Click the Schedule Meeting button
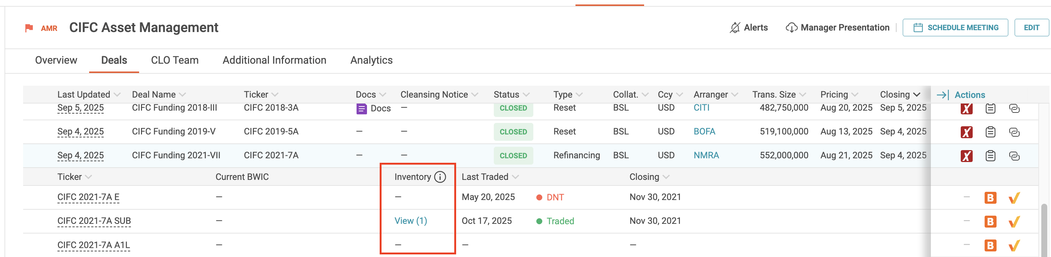 pyautogui.click(x=955, y=28)
